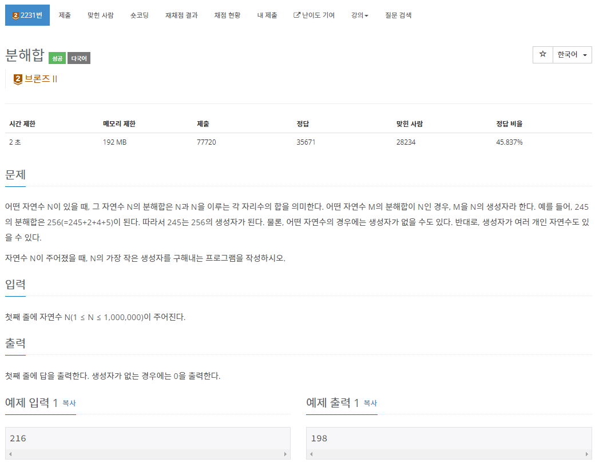This screenshot has width=599, height=467.
Task: Click the gray 다국어 label
Action: [x=79, y=58]
